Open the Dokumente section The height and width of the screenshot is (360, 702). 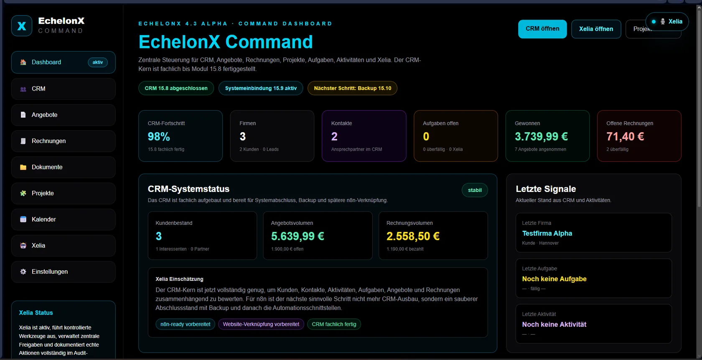(x=64, y=167)
